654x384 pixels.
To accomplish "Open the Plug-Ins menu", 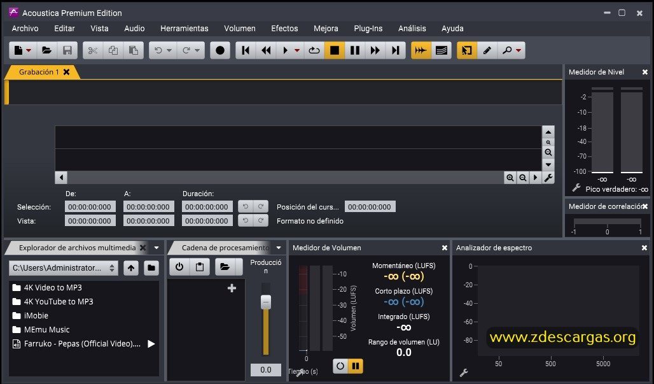I will coord(368,29).
